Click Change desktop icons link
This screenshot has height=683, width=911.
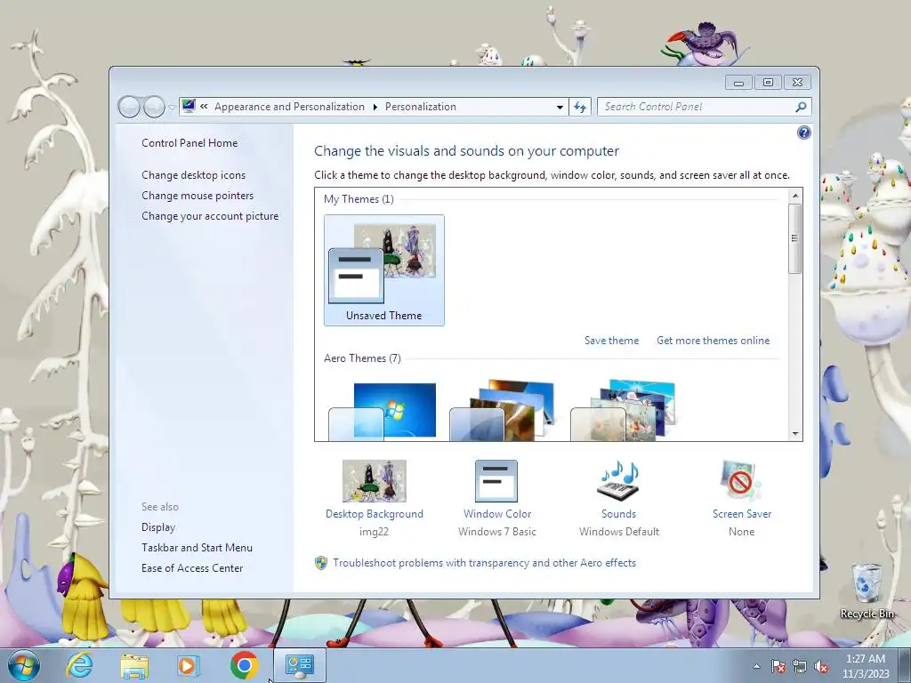pos(193,175)
